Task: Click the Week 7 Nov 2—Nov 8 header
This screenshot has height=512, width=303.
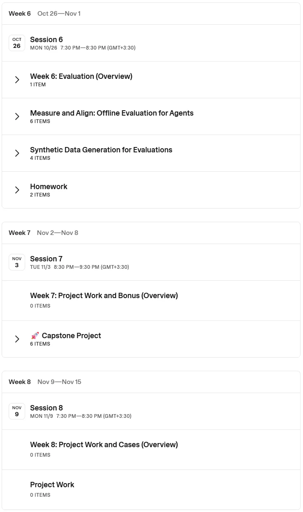Action: pyautogui.click(x=151, y=233)
